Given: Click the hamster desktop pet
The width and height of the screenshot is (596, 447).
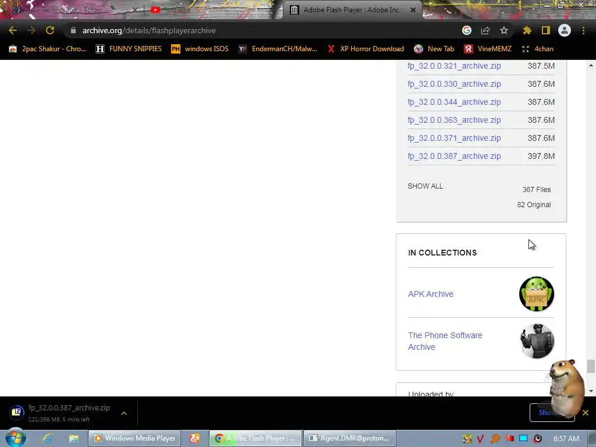Looking at the screenshot, I should pyautogui.click(x=567, y=388).
